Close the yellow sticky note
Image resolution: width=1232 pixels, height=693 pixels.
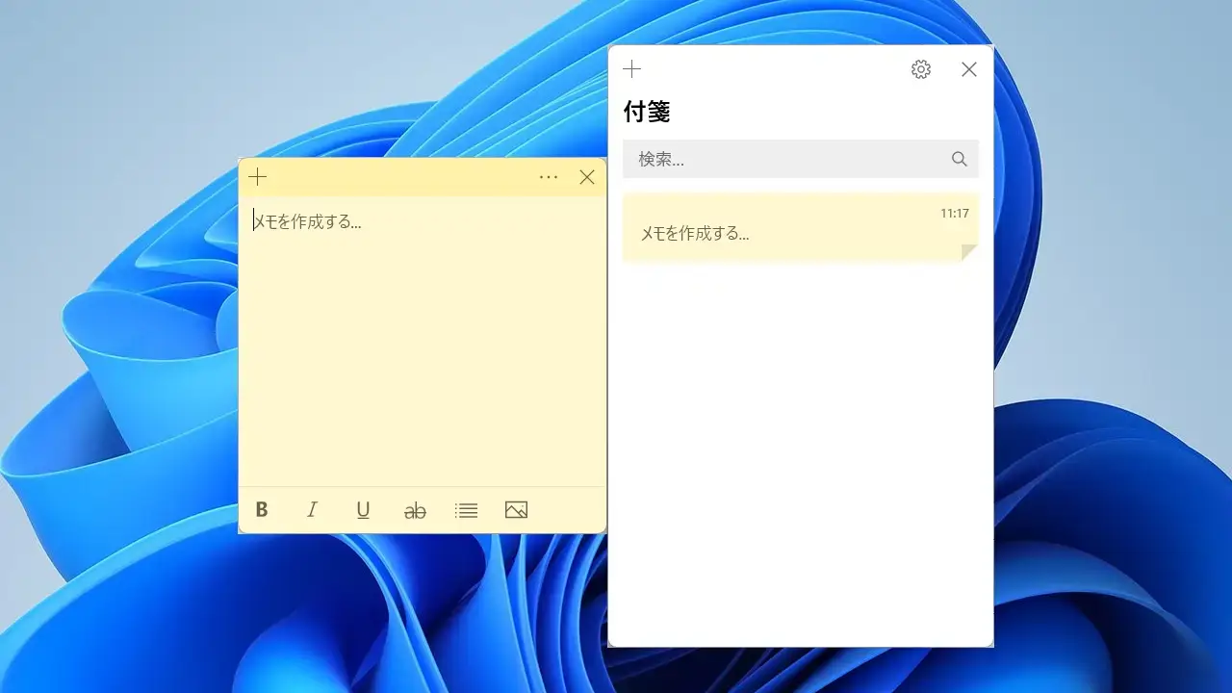click(x=587, y=177)
